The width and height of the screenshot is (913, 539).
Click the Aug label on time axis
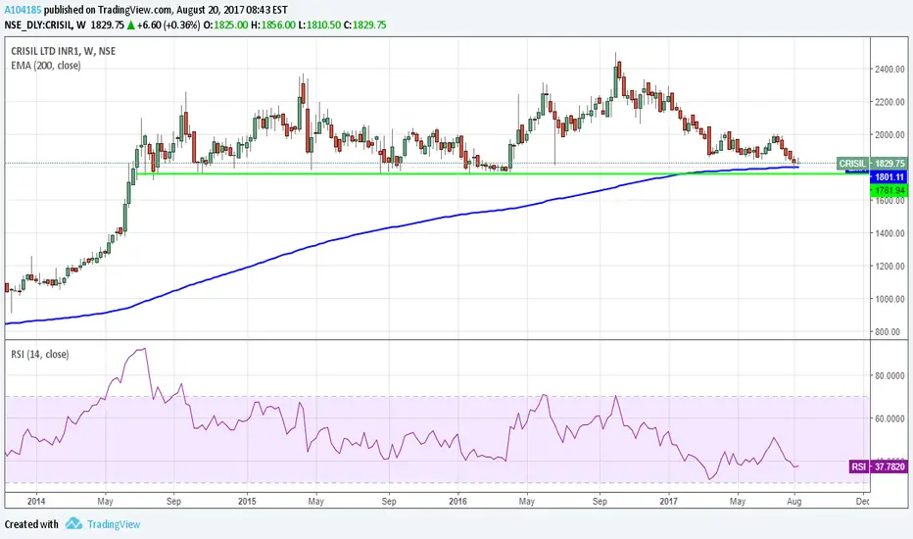point(794,501)
